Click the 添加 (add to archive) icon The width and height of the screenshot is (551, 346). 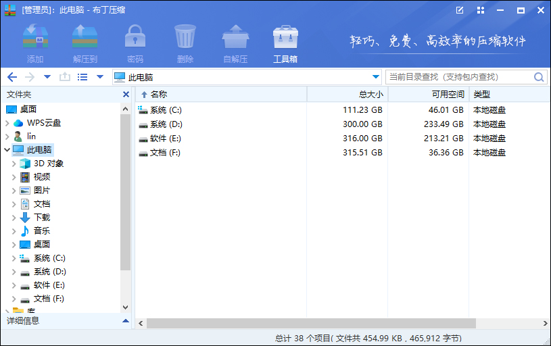(35, 36)
